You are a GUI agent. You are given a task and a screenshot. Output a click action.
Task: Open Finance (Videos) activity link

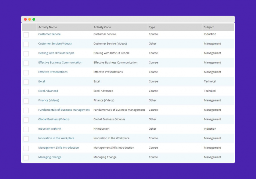pyautogui.click(x=49, y=100)
